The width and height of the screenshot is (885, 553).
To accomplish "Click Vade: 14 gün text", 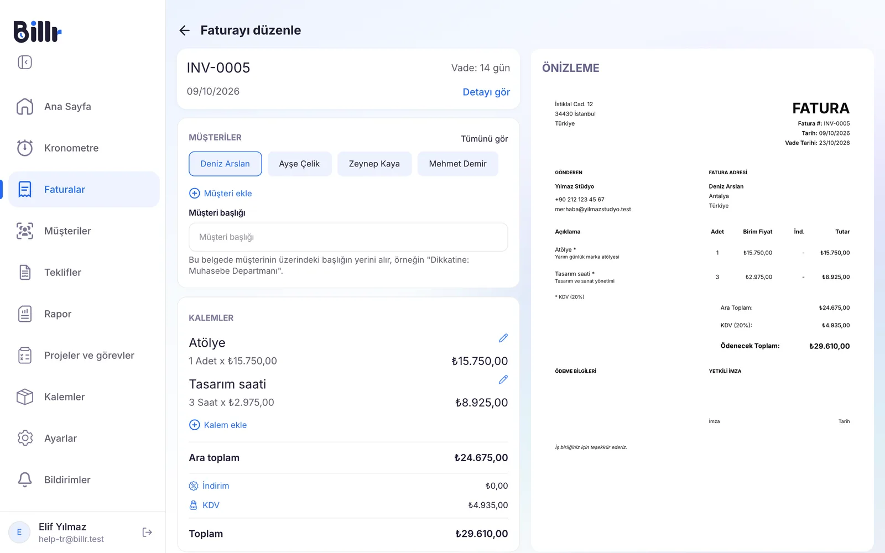I will point(481,68).
